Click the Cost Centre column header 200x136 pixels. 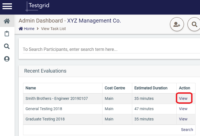pyautogui.click(x=115, y=88)
